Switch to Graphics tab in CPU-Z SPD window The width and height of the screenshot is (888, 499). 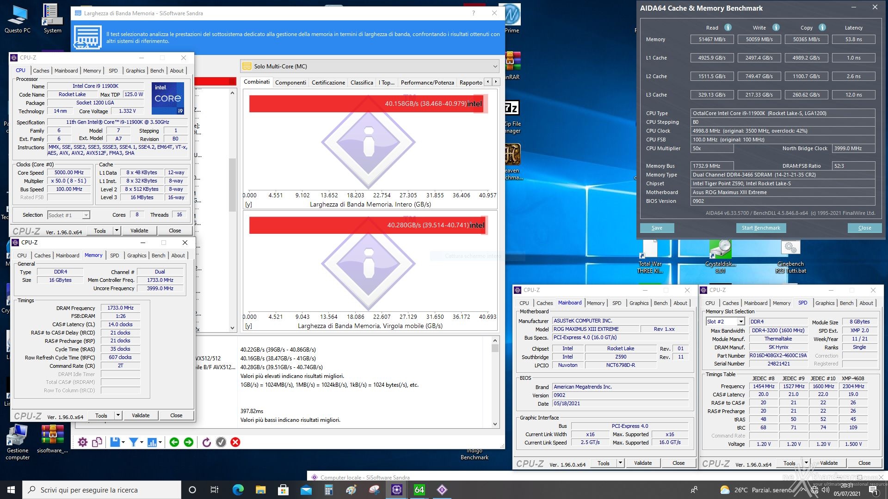click(x=825, y=303)
